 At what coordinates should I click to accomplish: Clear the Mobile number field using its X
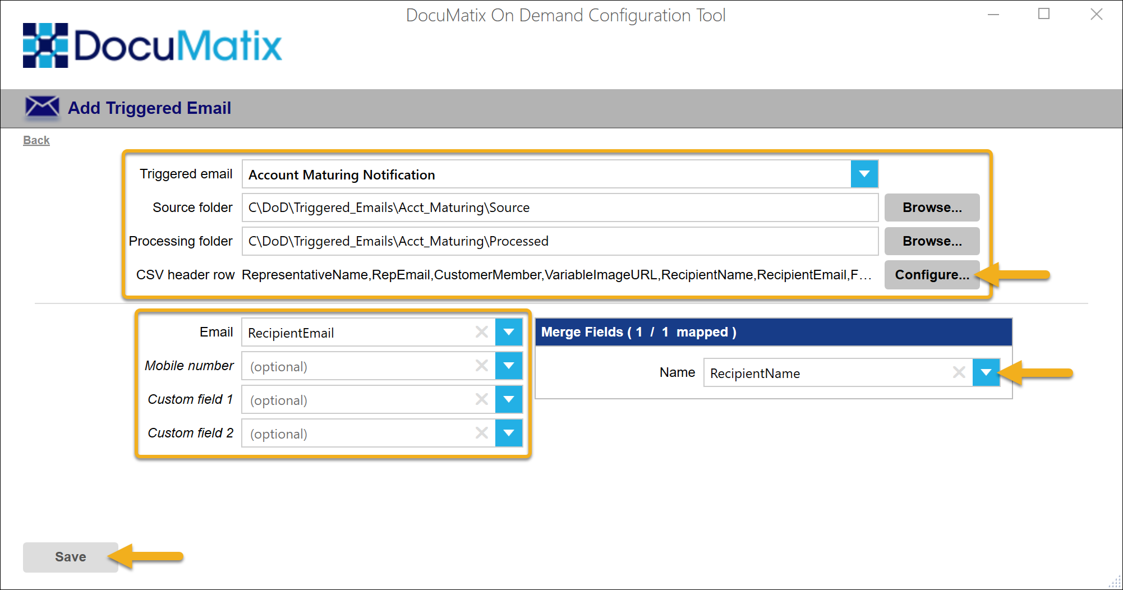click(481, 366)
